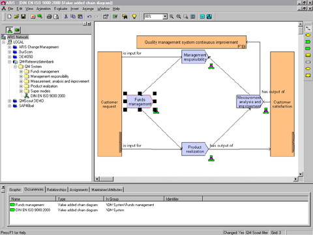
Task: Open the Window menu
Action: [x=103, y=8]
